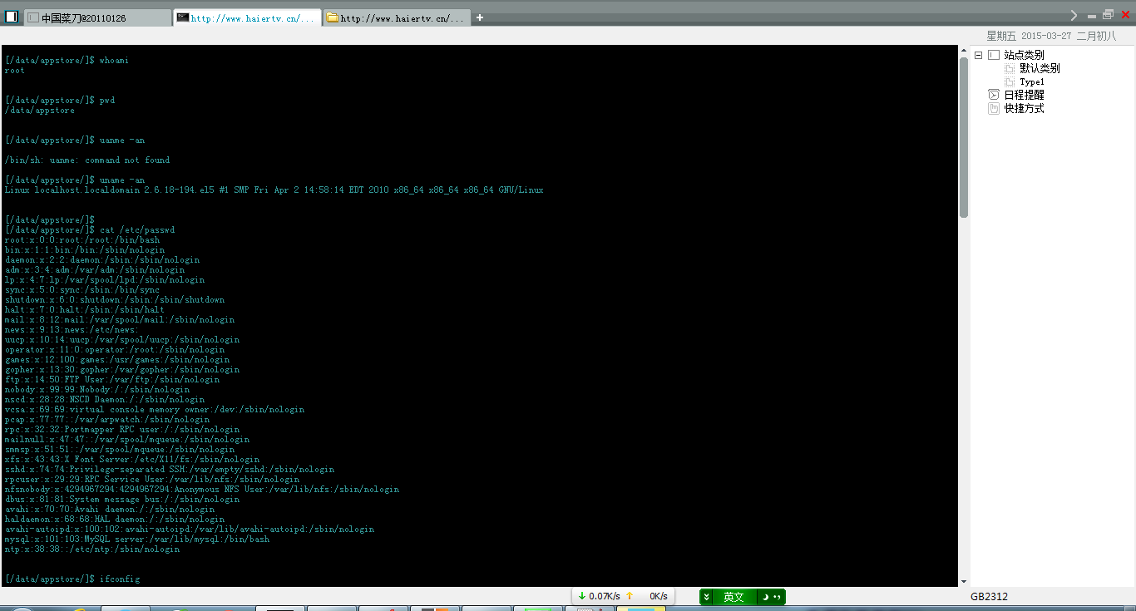Minimize the window

tap(1092, 16)
